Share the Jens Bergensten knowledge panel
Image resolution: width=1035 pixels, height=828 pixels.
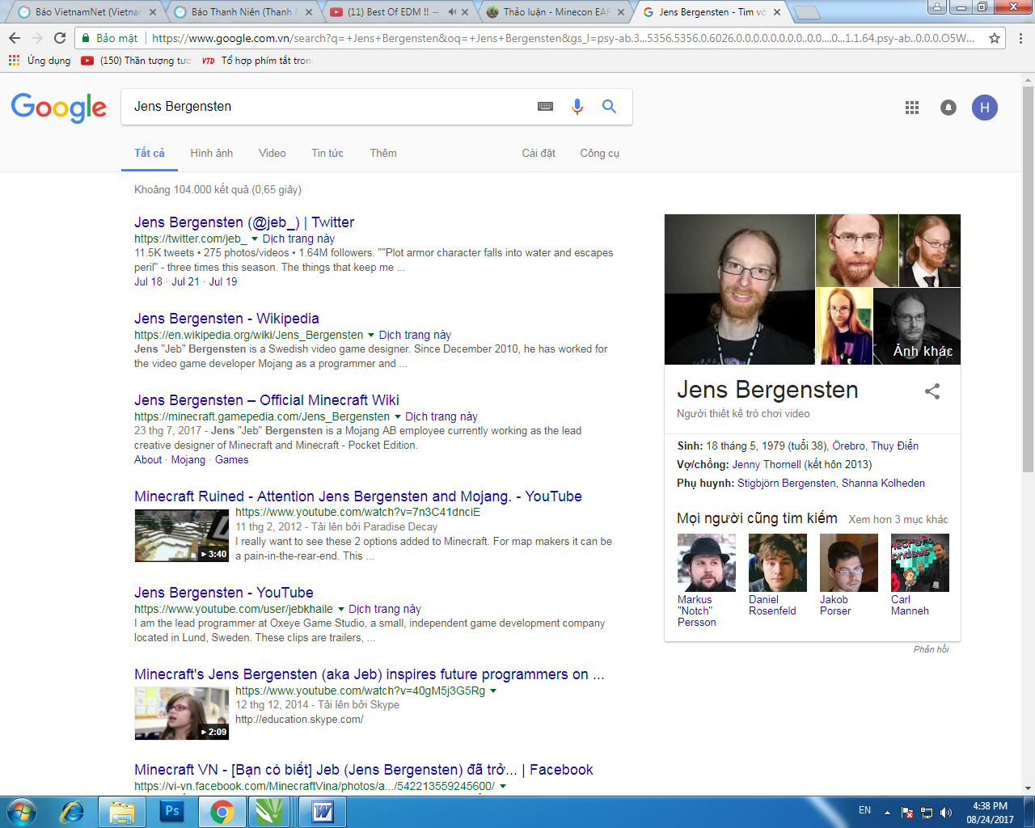point(932,391)
